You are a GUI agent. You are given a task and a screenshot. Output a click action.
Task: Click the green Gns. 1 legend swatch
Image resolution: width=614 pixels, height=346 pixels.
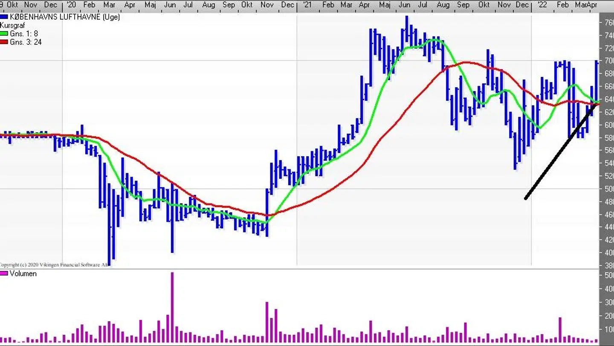[4, 34]
